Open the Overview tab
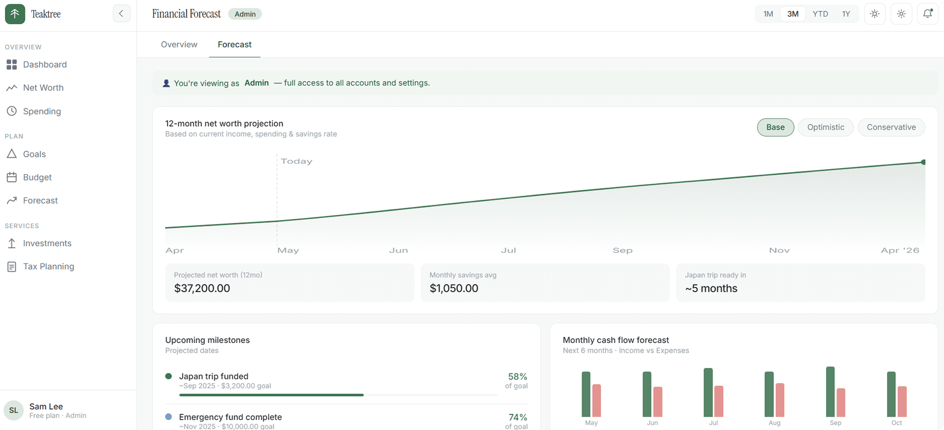The image size is (944, 430). 179,45
